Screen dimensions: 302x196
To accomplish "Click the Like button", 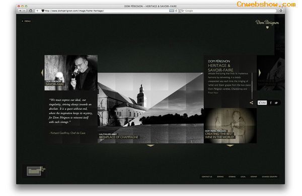I will tap(262, 103).
